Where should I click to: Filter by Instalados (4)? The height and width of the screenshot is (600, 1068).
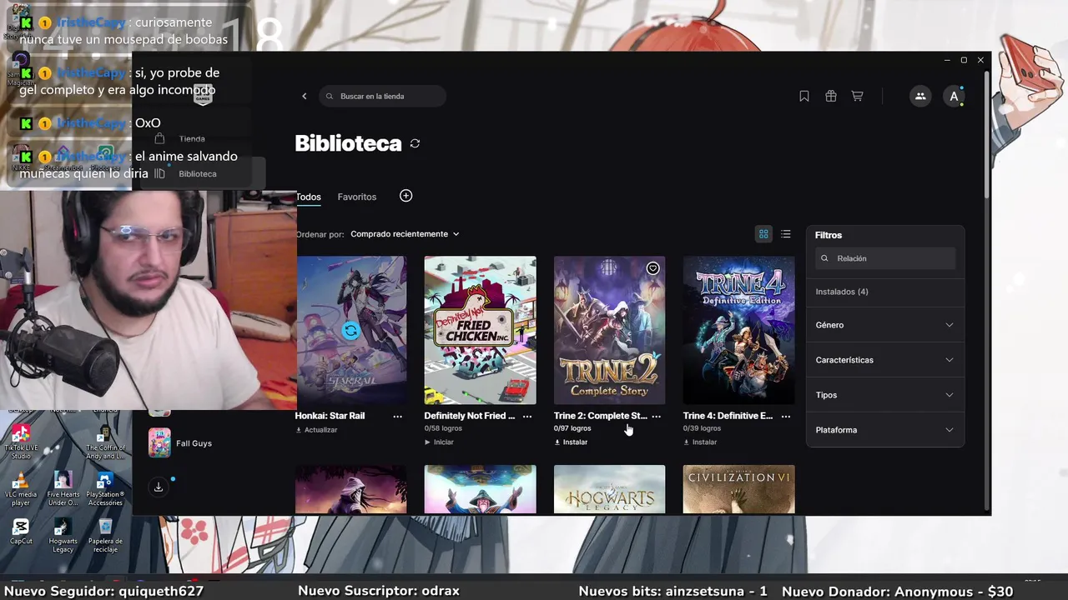[842, 292]
